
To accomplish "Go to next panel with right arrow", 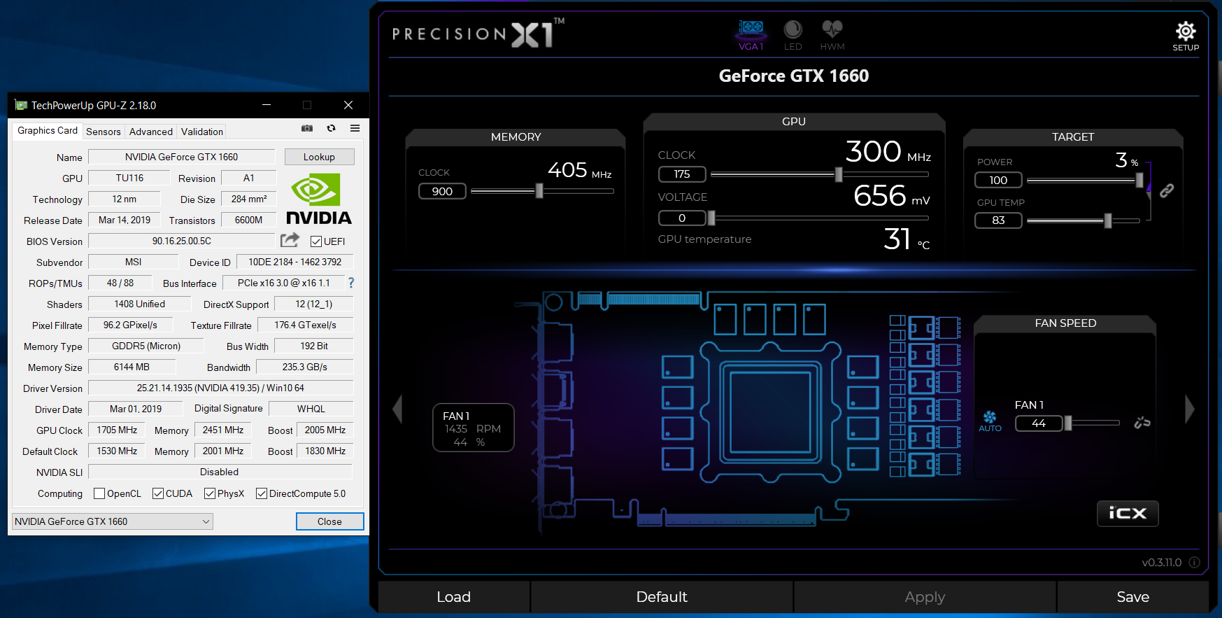I will (1189, 409).
